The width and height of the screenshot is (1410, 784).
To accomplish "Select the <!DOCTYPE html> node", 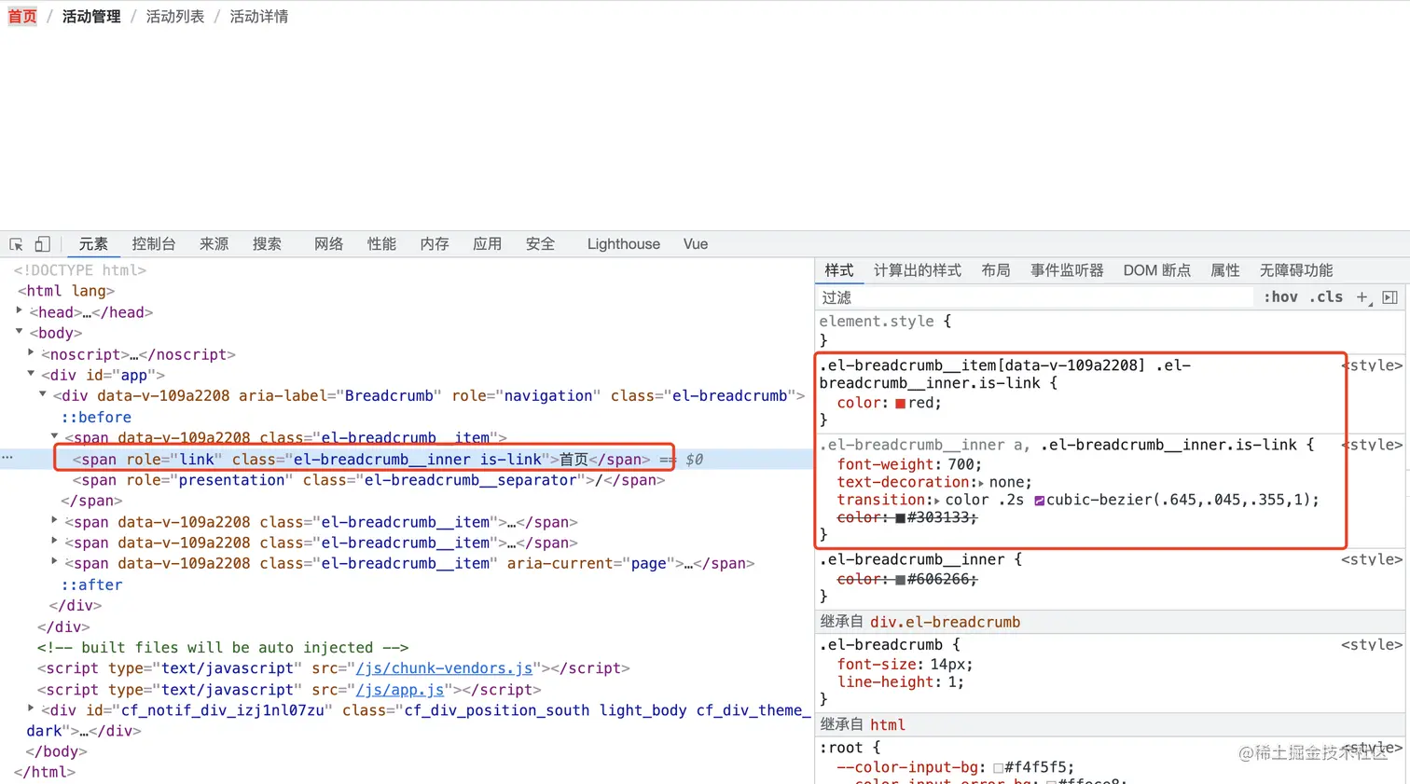I will click(x=80, y=270).
